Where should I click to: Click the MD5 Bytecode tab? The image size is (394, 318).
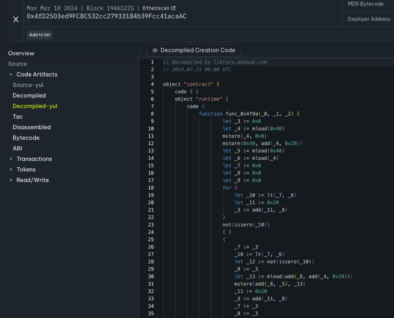pos(366,4)
